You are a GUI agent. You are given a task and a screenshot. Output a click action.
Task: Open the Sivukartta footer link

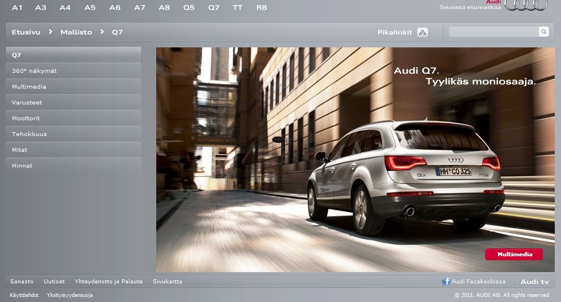point(167,282)
